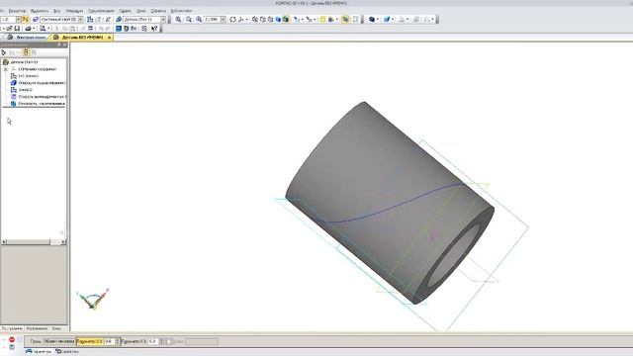Select shaded with edges green cube icon

(x=286, y=20)
